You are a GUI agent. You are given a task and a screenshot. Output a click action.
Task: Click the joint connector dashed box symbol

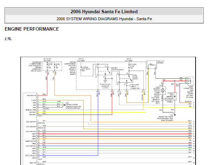(190, 81)
